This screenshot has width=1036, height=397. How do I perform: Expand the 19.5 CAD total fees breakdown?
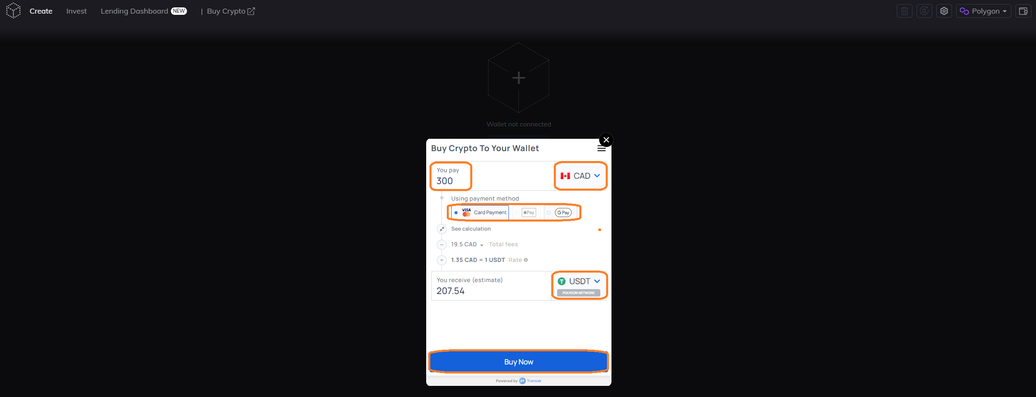[467, 245]
